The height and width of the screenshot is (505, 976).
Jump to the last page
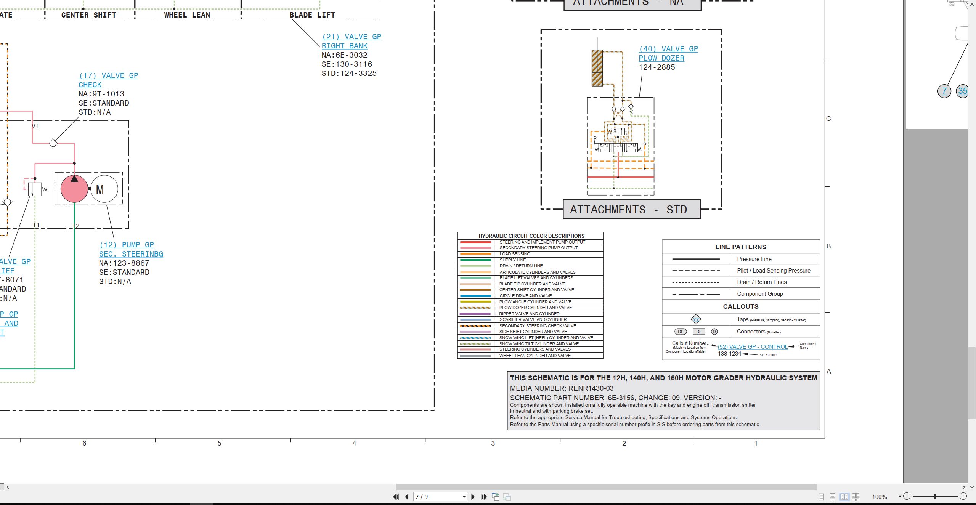(x=484, y=497)
